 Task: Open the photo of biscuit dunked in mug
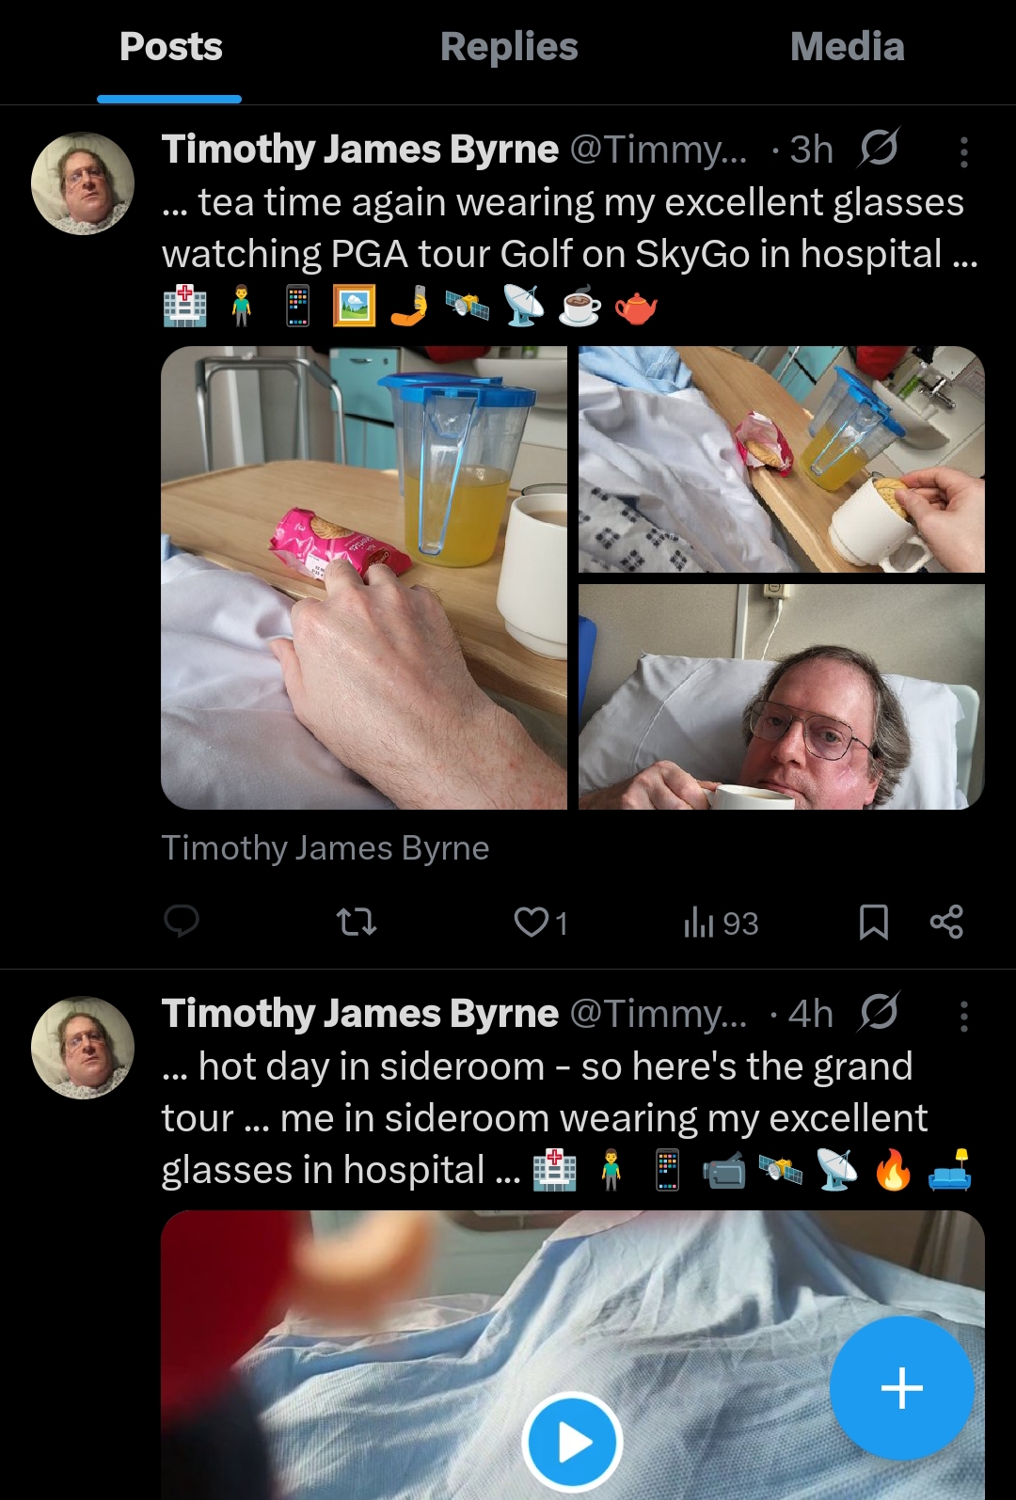(x=782, y=459)
